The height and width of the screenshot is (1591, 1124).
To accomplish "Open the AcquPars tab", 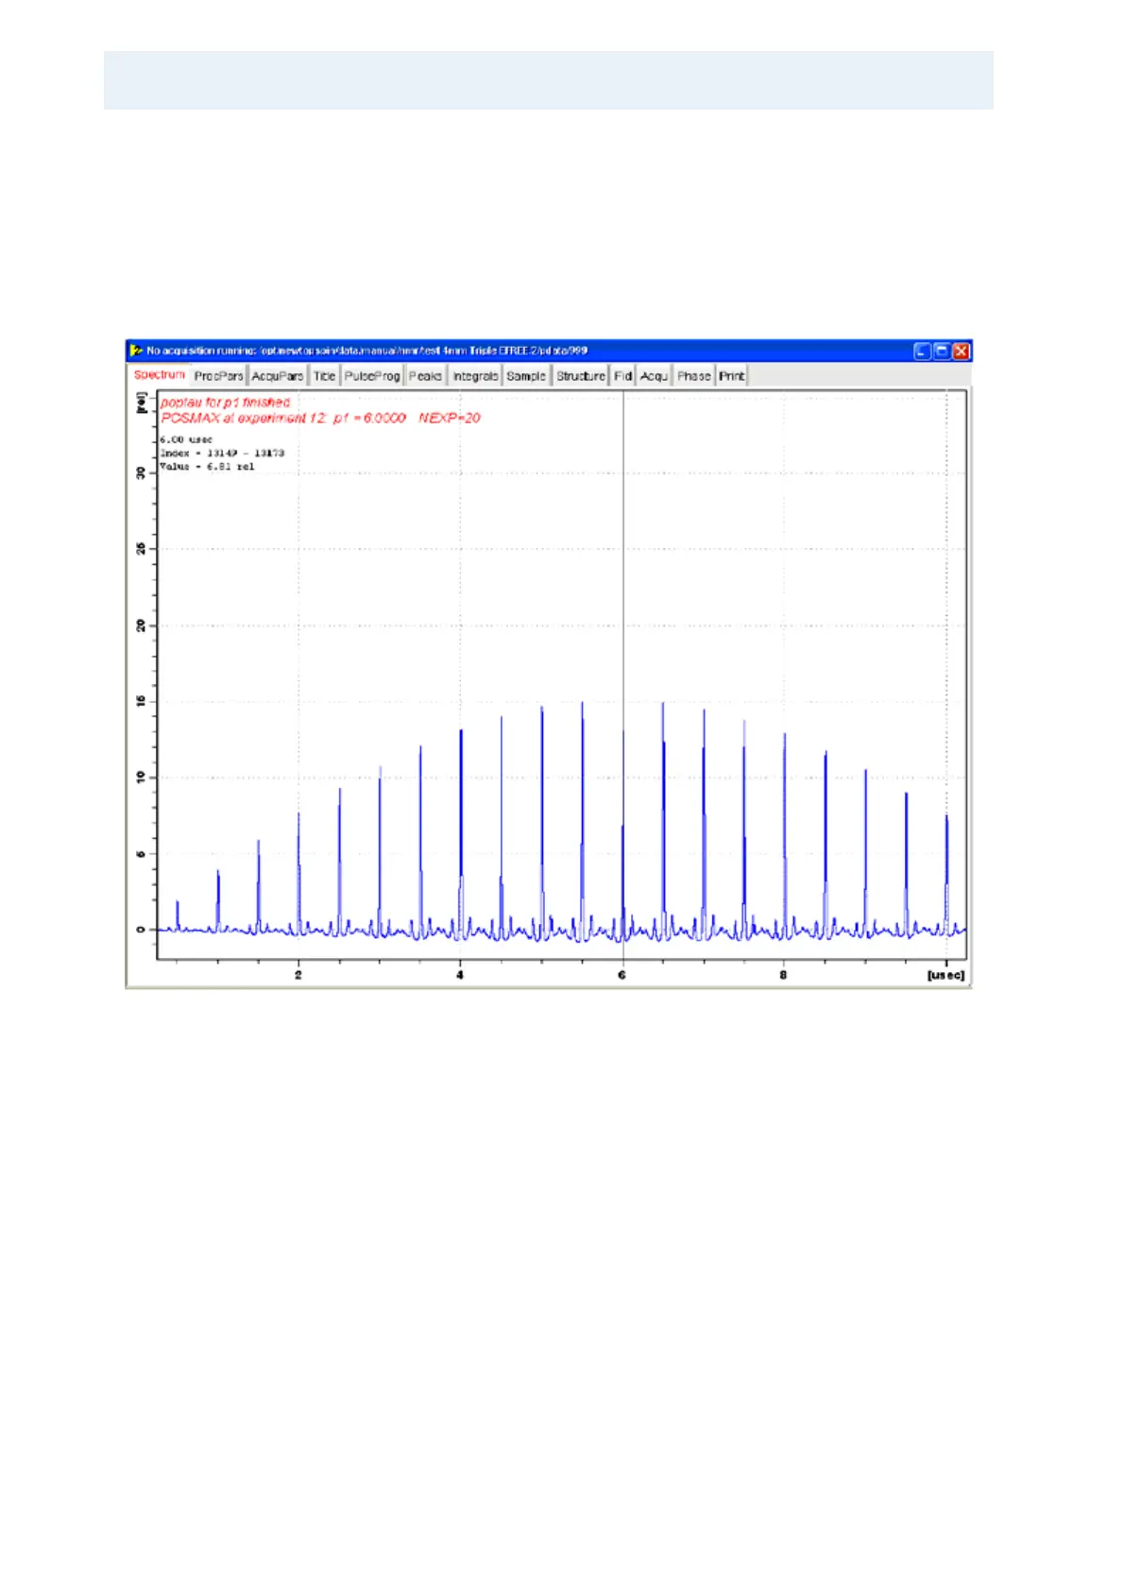I will 278,376.
